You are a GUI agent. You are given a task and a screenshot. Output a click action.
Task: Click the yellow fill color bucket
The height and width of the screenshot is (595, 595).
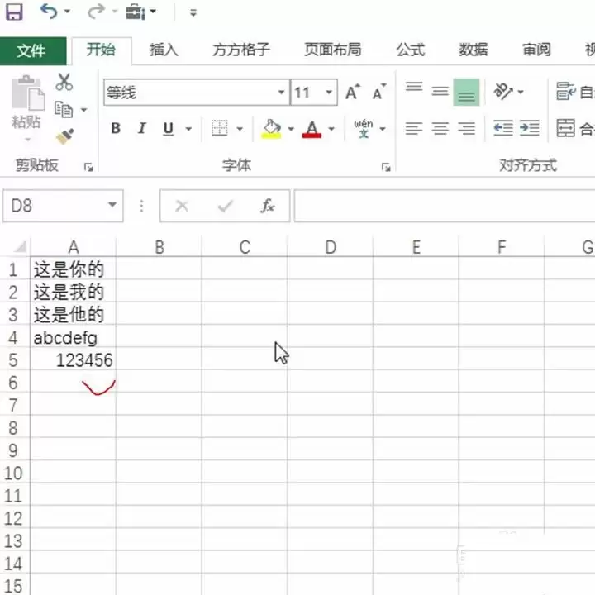(x=271, y=129)
